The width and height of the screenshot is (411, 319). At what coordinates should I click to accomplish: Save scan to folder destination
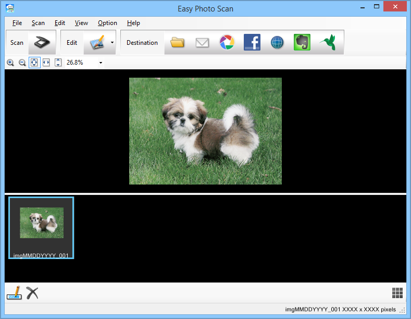click(x=177, y=42)
